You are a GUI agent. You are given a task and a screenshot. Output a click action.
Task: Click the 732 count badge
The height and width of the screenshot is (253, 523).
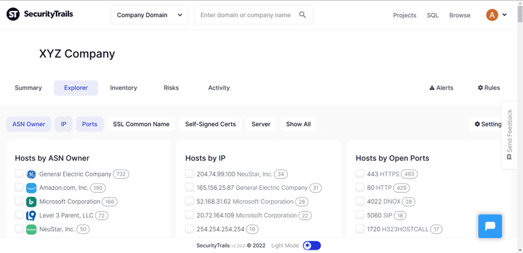(x=121, y=174)
